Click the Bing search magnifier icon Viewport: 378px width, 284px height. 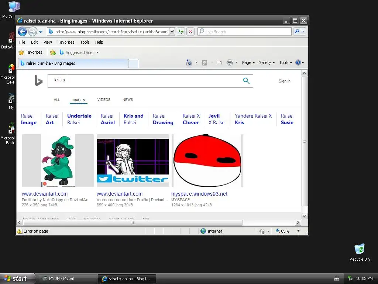pos(246,81)
